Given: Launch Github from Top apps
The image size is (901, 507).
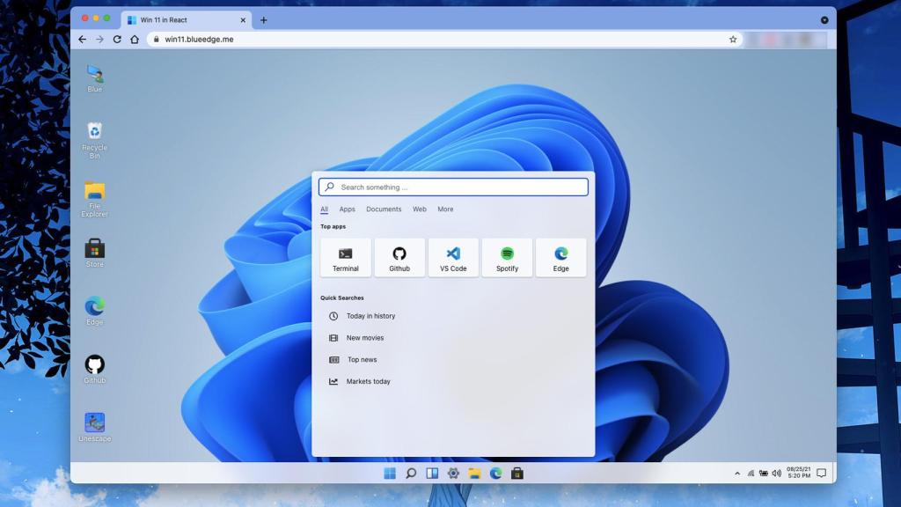Looking at the screenshot, I should (399, 257).
